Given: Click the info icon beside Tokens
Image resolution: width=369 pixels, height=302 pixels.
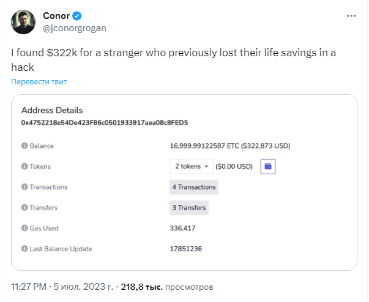Looking at the screenshot, I should click(x=24, y=166).
